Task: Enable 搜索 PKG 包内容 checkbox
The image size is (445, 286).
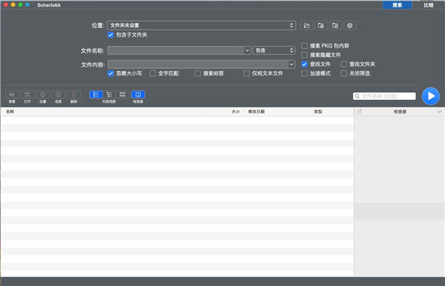Action: 305,46
